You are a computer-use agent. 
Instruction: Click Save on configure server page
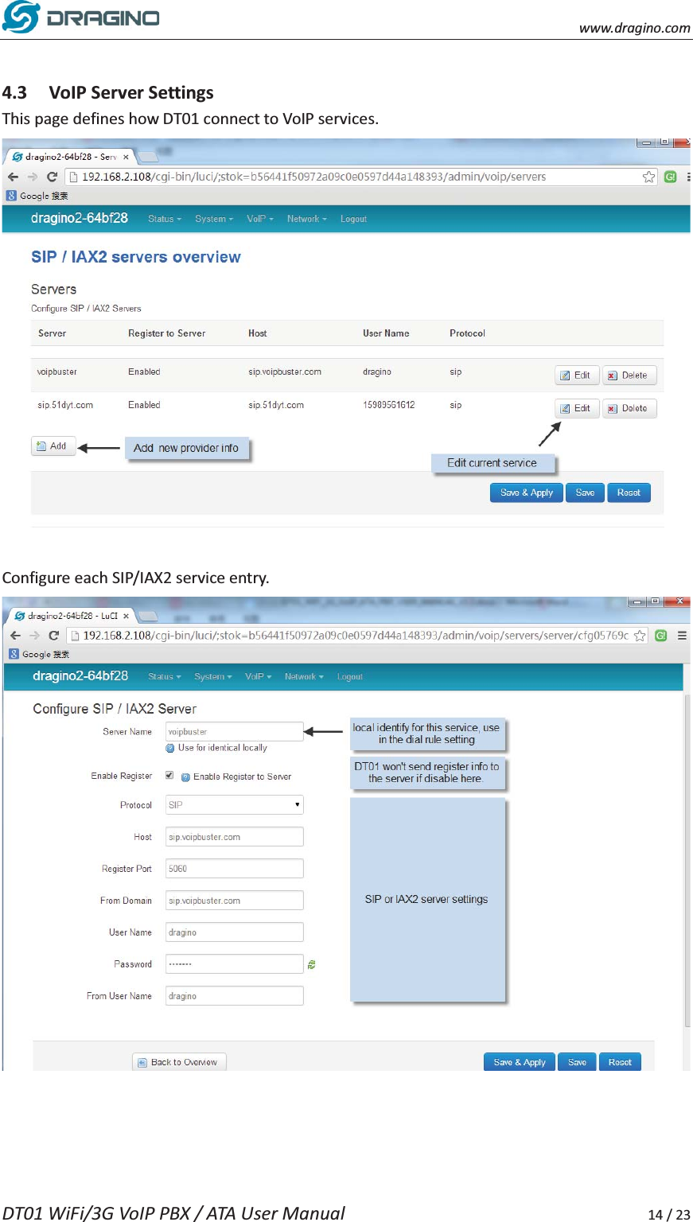[578, 1062]
